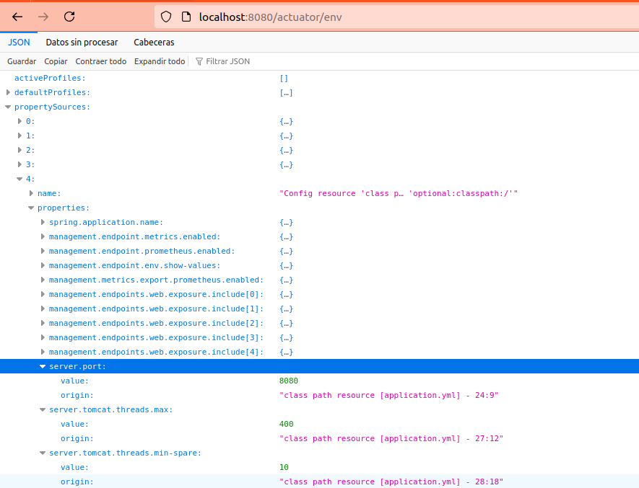This screenshot has height=488, width=639.
Task: Expand the name node arrow
Action: [31, 193]
